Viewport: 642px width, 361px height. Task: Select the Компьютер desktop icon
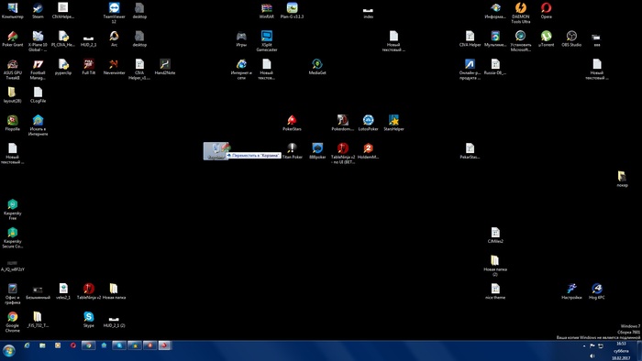point(12,11)
